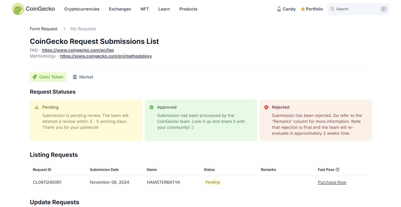Click the CoinGecko wordmark text

pos(40,9)
